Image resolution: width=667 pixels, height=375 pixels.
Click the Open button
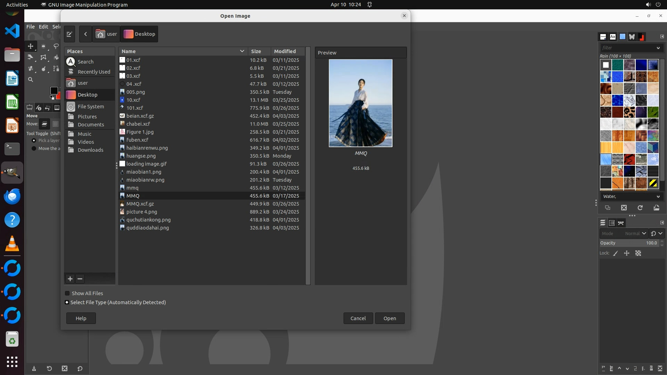[x=389, y=318]
